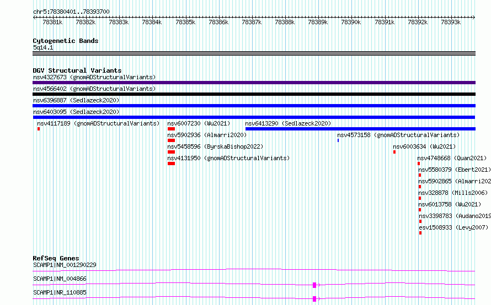Click the DGV Structural Variants track title
The width and height of the screenshot is (491, 305).
point(77,70)
